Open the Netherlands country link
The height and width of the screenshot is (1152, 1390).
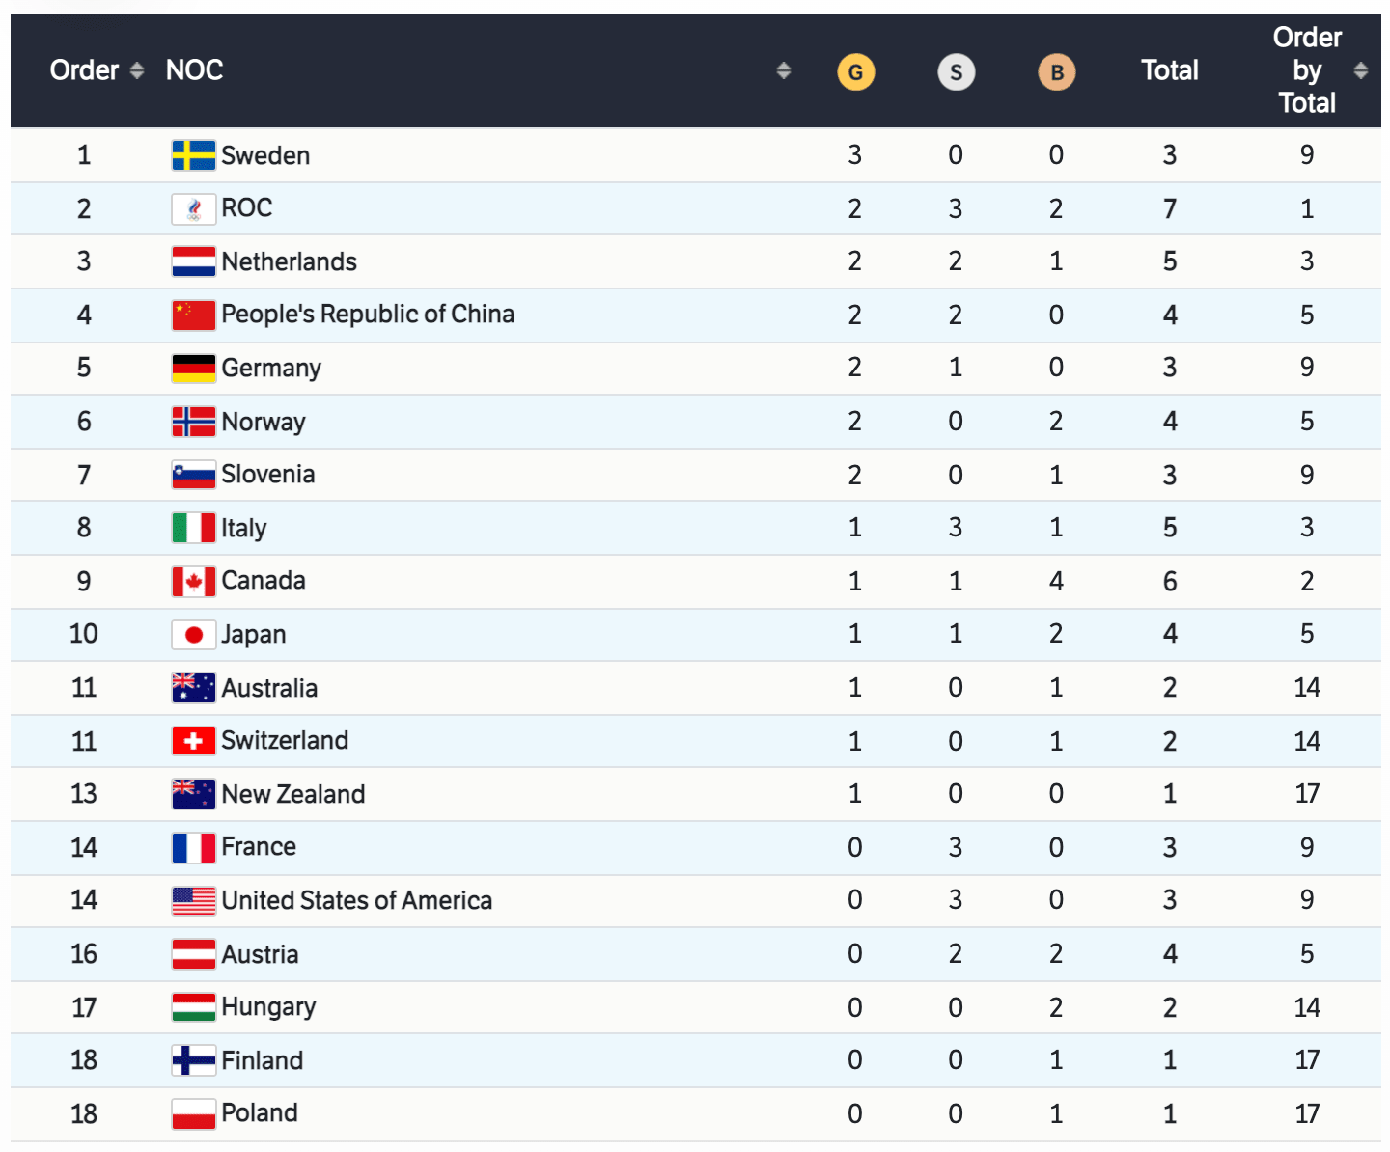[x=289, y=261]
